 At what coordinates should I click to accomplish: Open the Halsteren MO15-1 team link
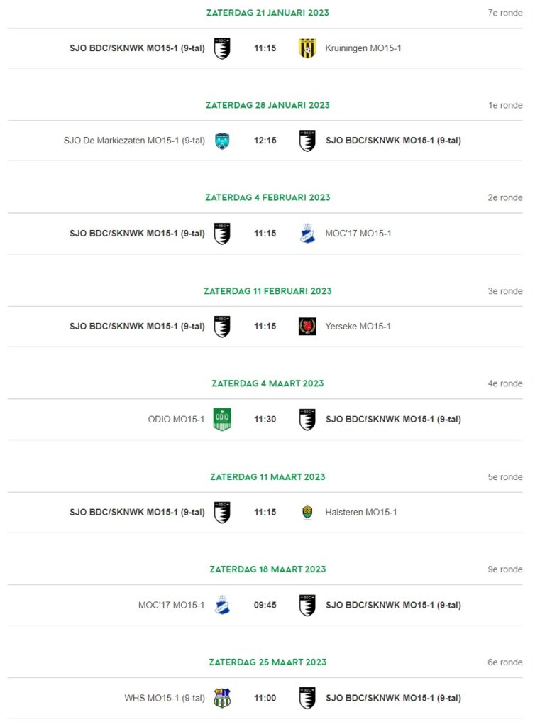(x=361, y=513)
